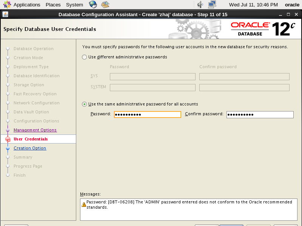Open the volume speaker icon
This screenshot has height=226, width=302.
200,5
